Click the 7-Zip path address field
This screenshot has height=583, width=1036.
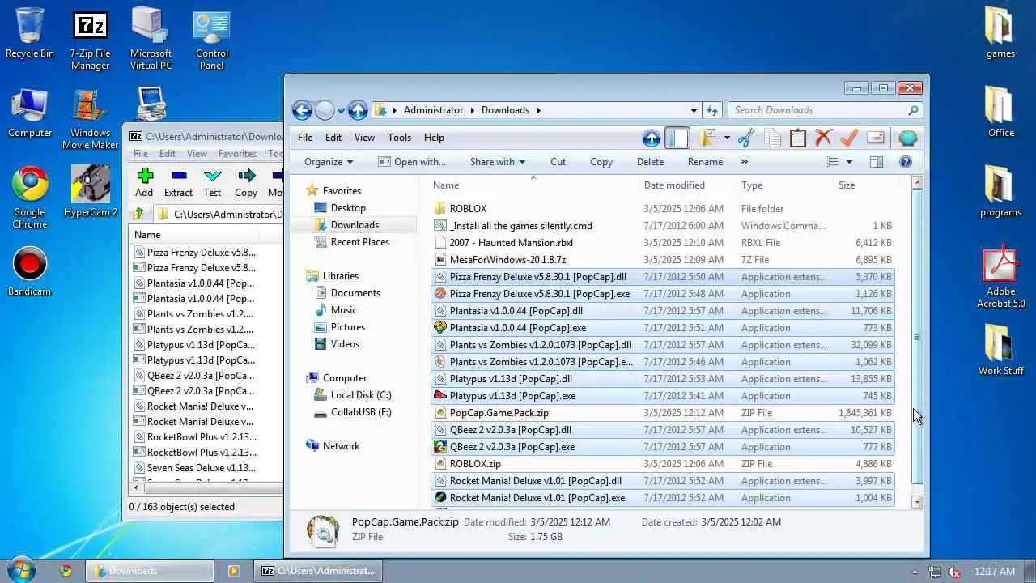219,214
